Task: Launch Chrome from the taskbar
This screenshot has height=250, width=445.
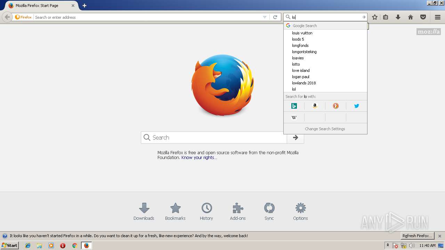Action: pos(74,245)
